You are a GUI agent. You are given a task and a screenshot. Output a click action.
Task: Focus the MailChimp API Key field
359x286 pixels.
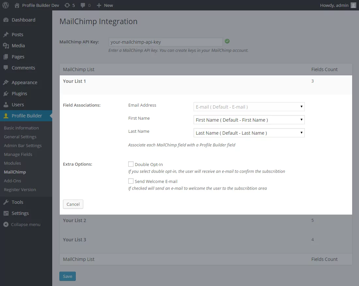[165, 42]
